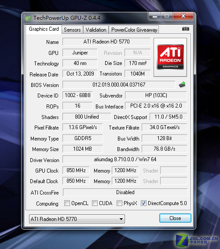
Task: Click the Driver Version label
Action: (x=44, y=160)
